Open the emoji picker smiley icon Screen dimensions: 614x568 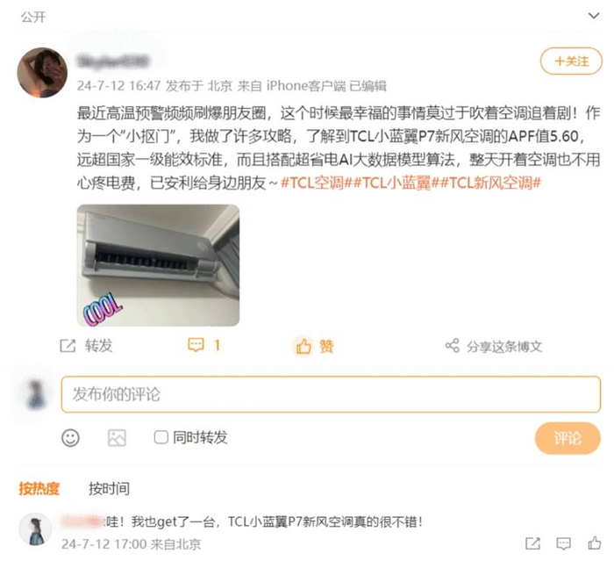pos(70,438)
